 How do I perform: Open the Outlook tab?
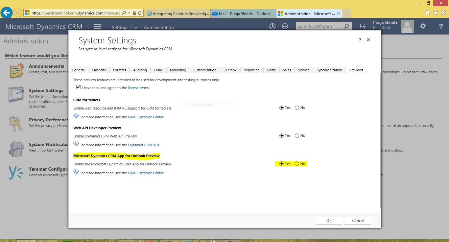point(230,70)
